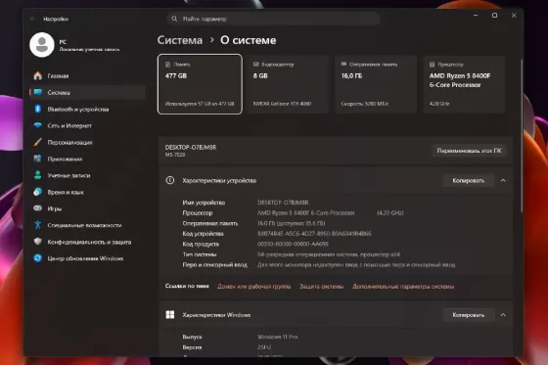This screenshot has height=365, width=548.
Task: Click the Time and language globe icon
Action: [x=38, y=192]
